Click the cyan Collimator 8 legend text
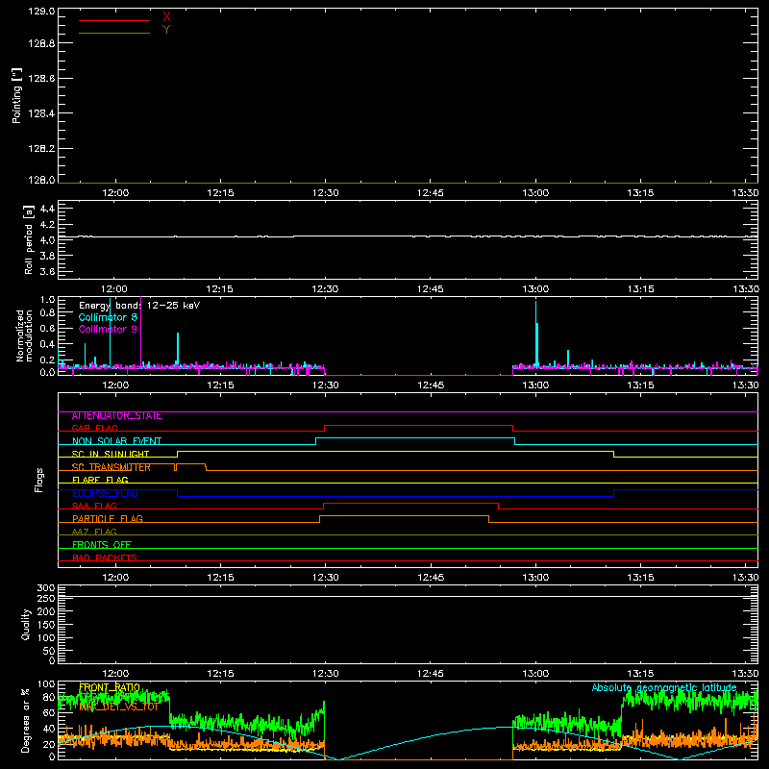 pos(108,317)
